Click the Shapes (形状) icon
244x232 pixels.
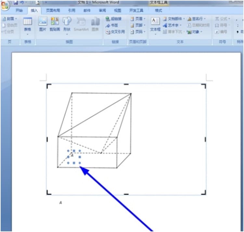[67, 21]
